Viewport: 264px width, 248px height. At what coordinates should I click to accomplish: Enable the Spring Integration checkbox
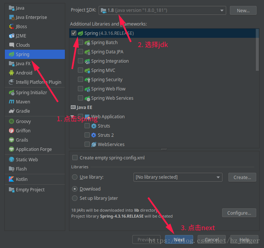point(80,61)
